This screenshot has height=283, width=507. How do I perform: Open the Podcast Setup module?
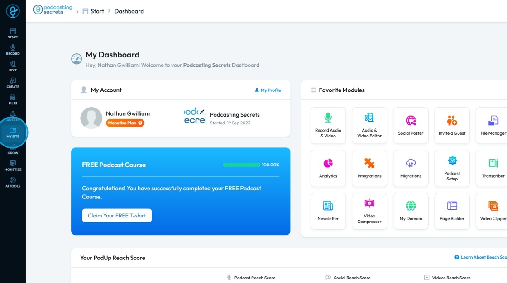452,168
